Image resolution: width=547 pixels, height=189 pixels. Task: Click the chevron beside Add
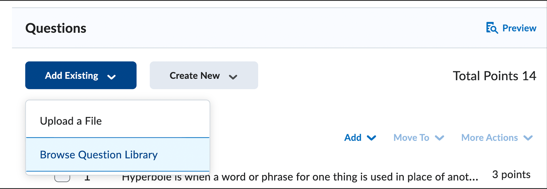click(x=372, y=138)
